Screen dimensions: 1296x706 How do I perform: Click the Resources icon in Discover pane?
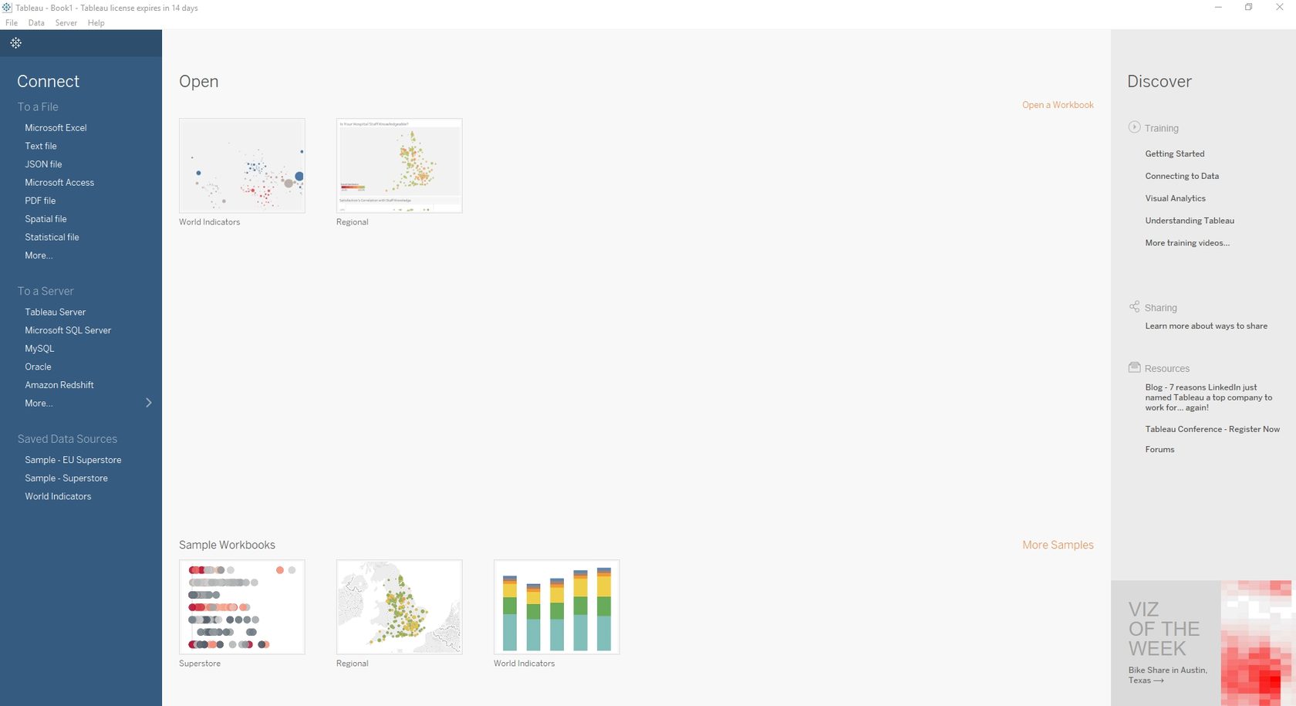point(1134,367)
